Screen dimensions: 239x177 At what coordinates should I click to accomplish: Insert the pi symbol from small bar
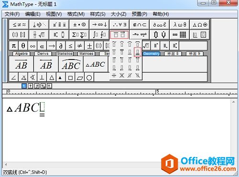(x=14, y=46)
